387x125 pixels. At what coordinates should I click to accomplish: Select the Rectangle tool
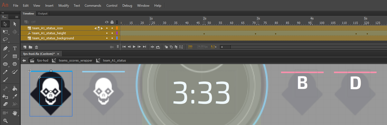[15, 56]
